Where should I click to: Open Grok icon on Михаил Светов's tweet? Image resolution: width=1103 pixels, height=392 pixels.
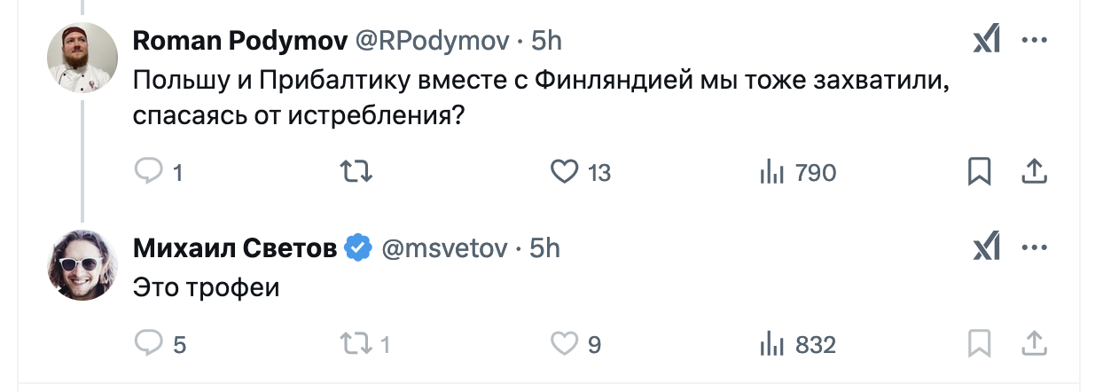986,248
